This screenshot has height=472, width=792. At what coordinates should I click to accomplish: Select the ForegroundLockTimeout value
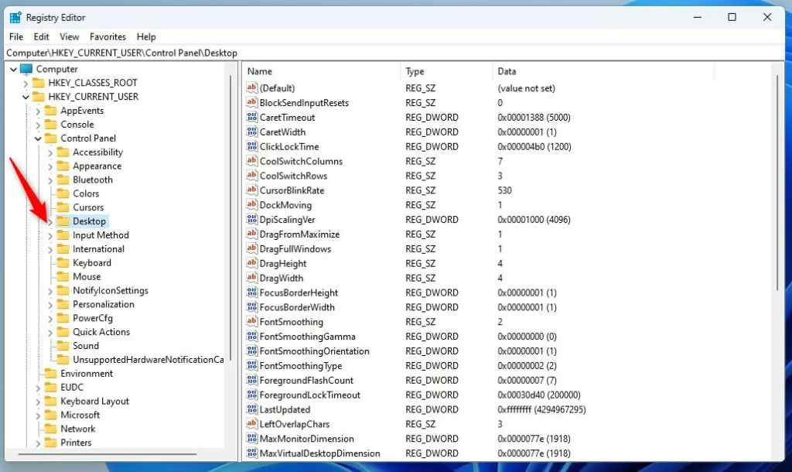(309, 395)
